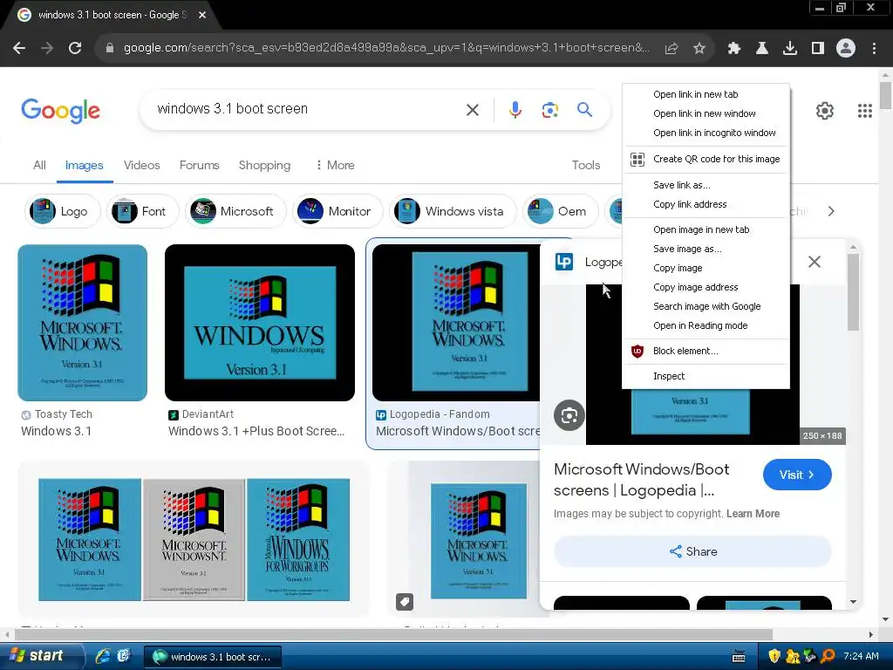
Task: Reload the page with the refresh icon
Action: click(x=75, y=49)
